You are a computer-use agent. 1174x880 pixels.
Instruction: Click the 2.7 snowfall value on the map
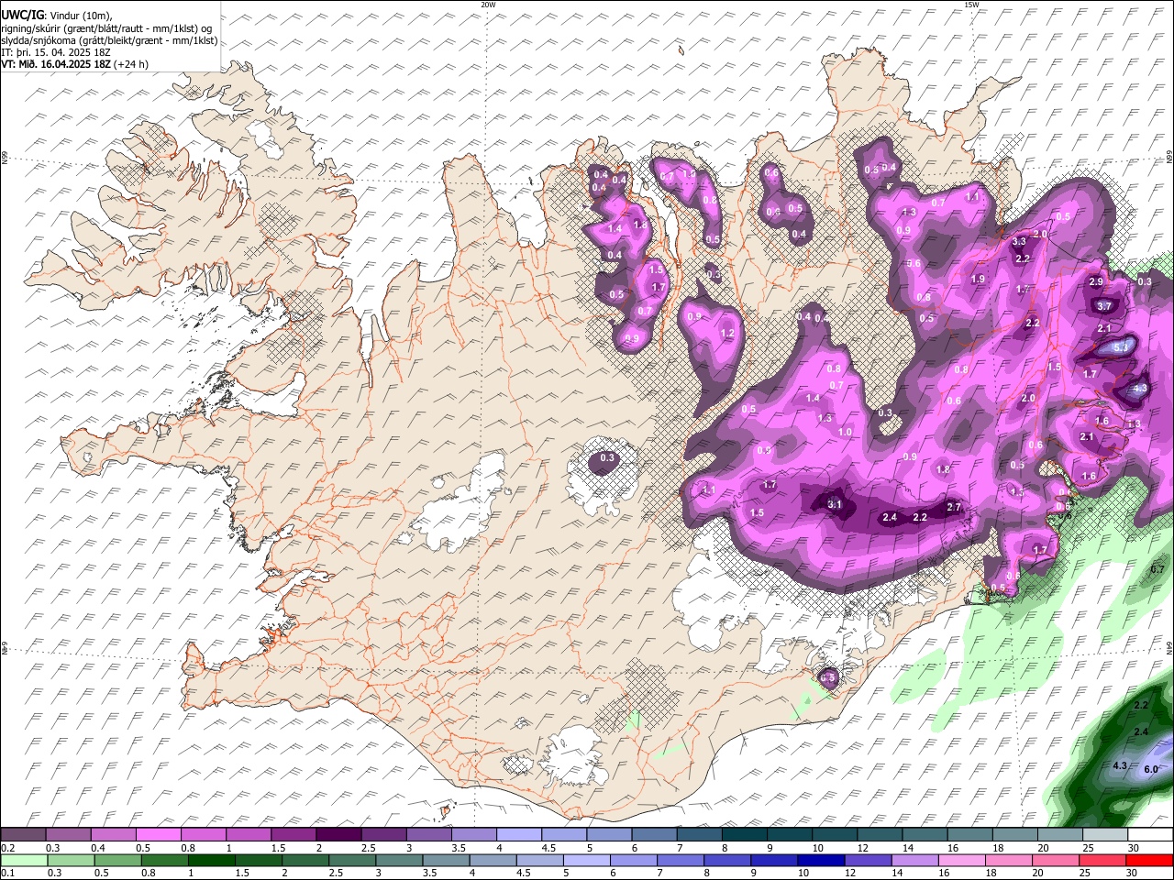point(954,507)
